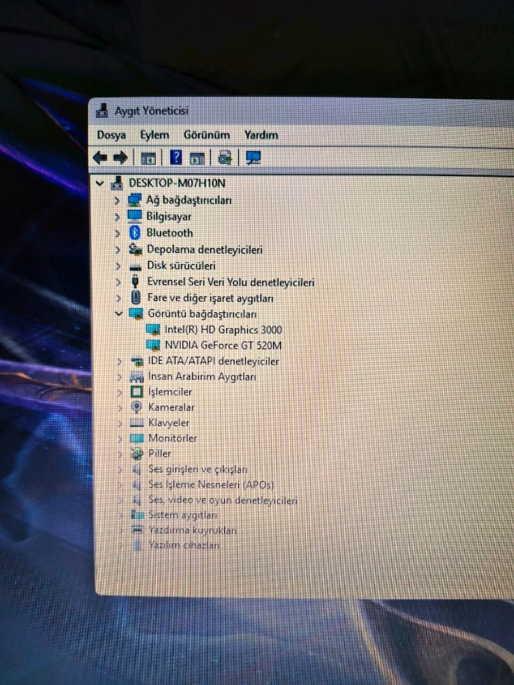The image size is (514, 685).
Task: Select the Klavyeler row label
Action: pyautogui.click(x=169, y=423)
